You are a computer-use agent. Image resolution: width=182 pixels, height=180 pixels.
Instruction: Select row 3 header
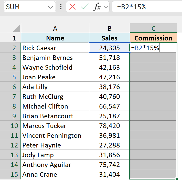point(10,58)
